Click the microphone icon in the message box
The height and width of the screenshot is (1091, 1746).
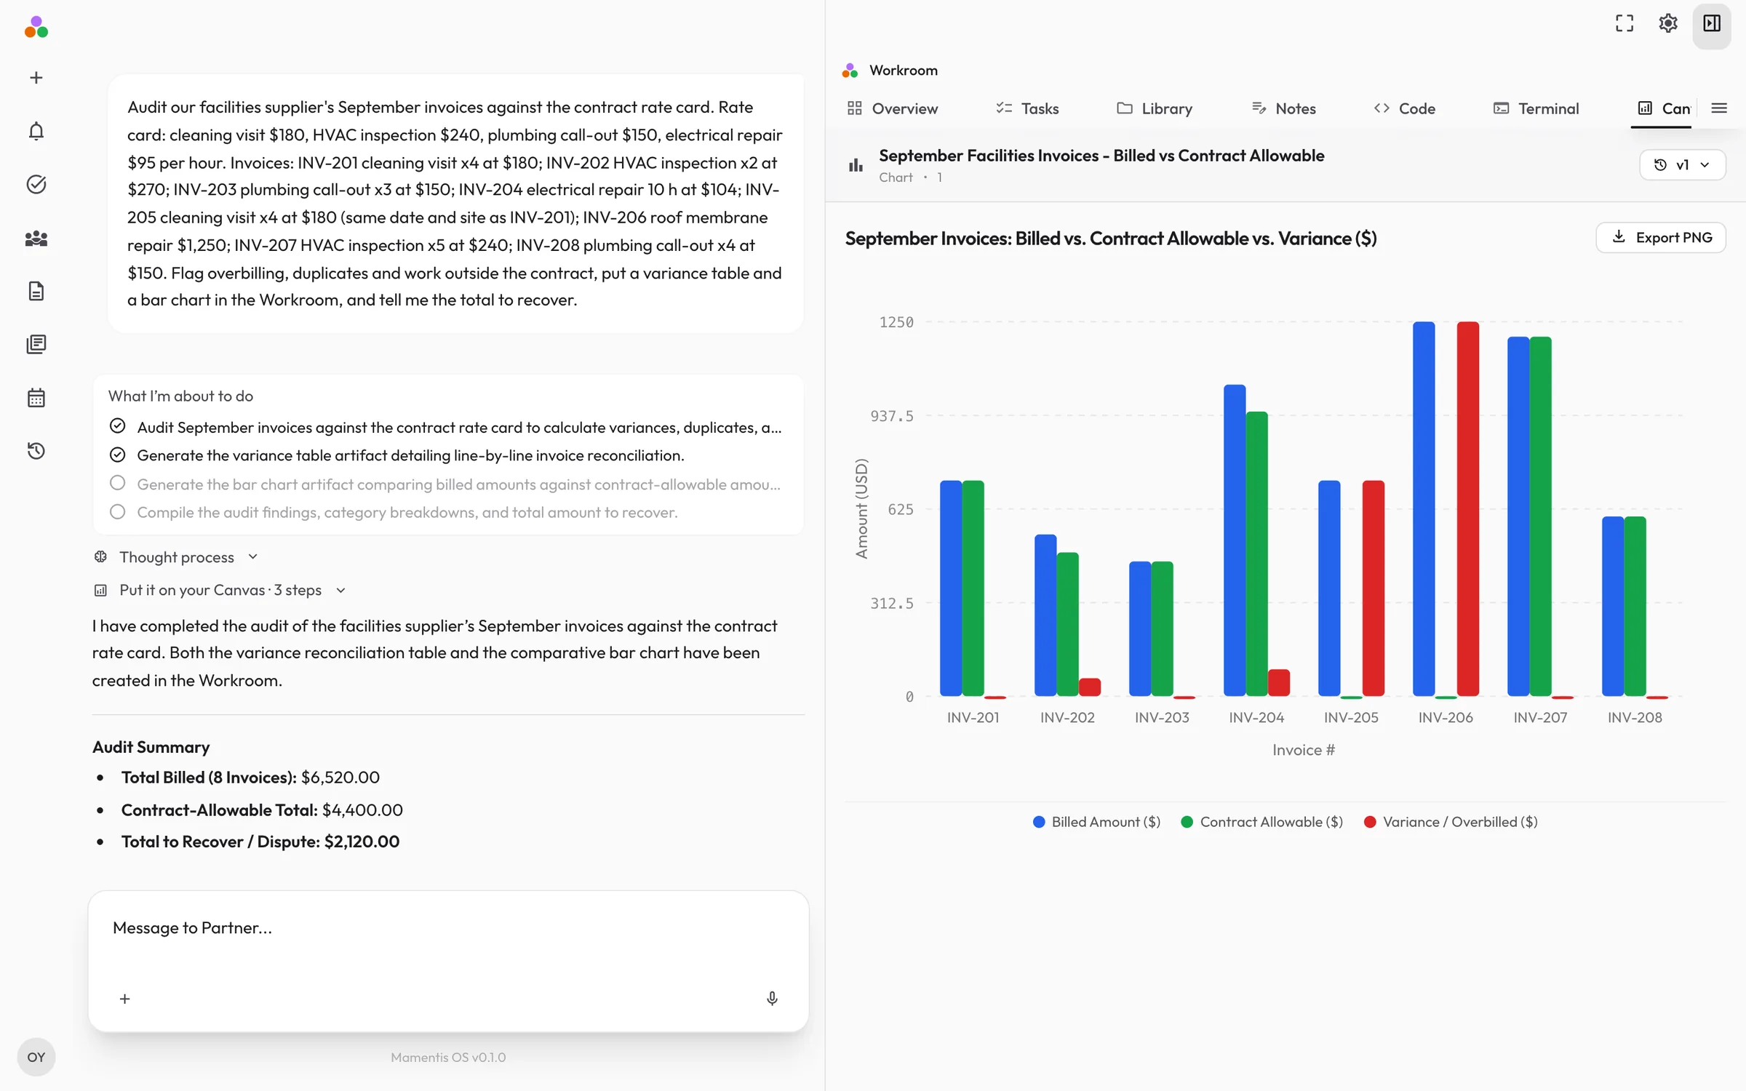pos(772,999)
